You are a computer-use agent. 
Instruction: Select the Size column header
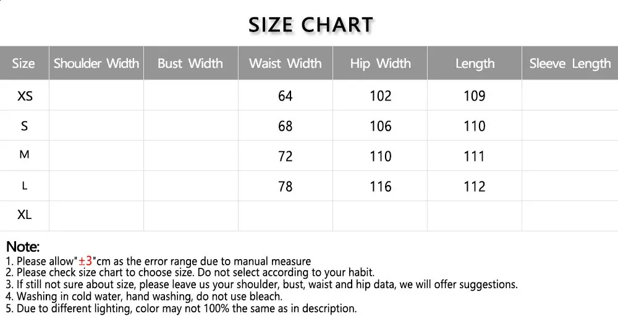point(23,64)
